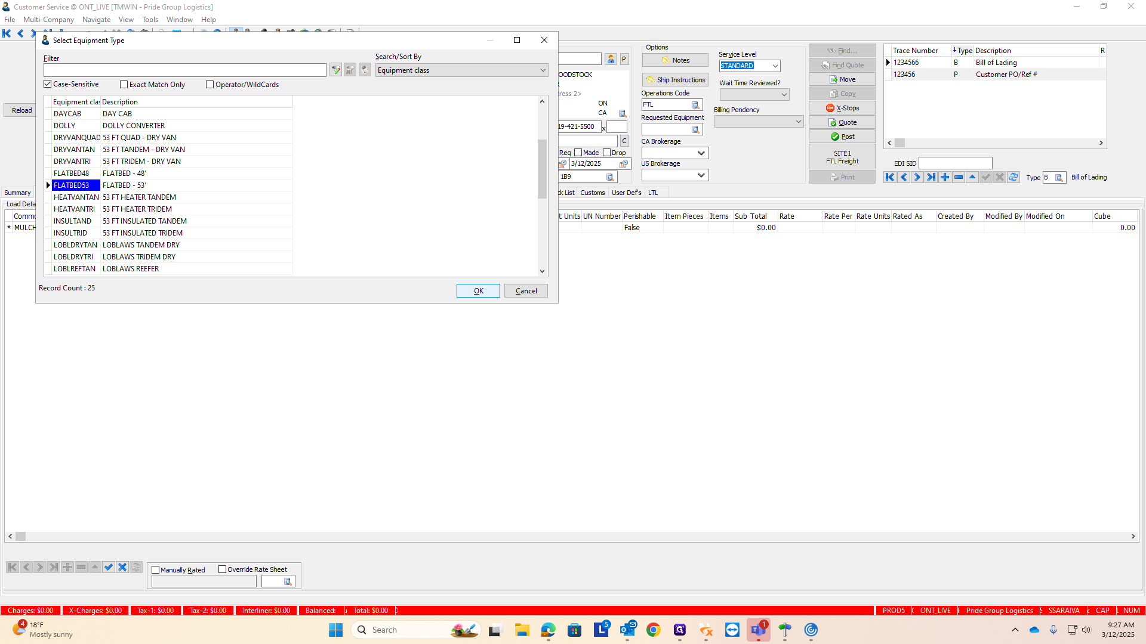1146x644 pixels.
Task: Go to first trace number record
Action: coord(890,177)
